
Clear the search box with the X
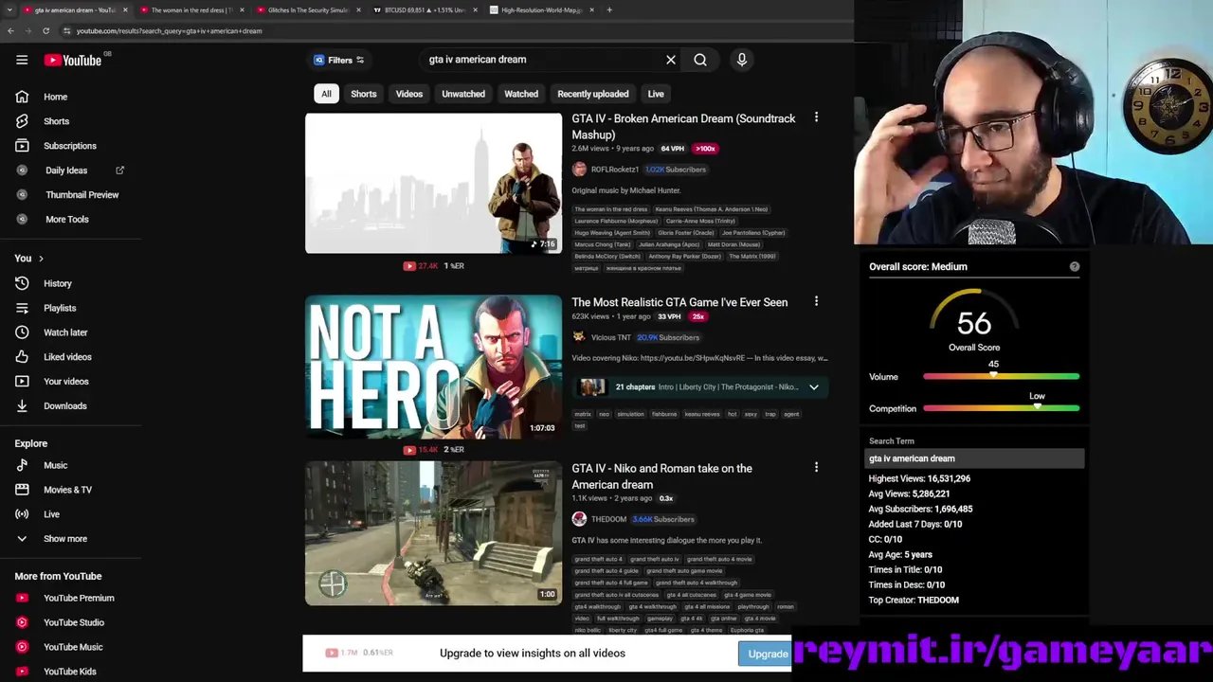[671, 60]
